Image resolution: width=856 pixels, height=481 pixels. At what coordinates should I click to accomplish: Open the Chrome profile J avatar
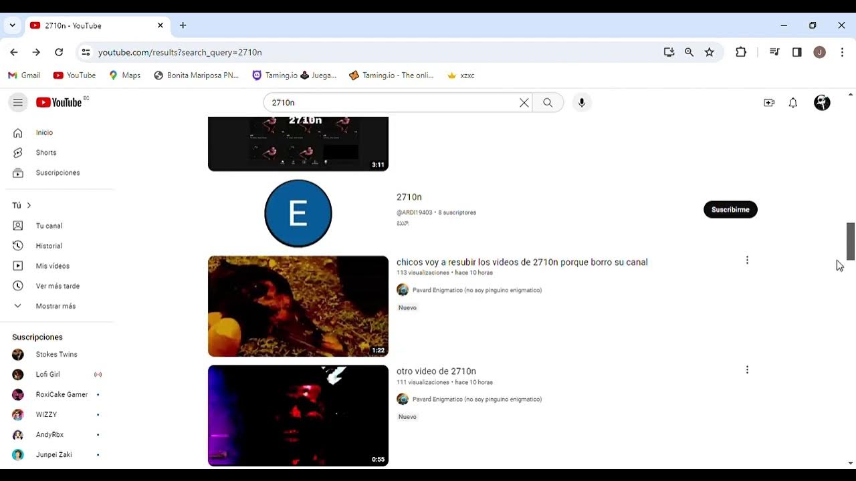click(x=819, y=52)
